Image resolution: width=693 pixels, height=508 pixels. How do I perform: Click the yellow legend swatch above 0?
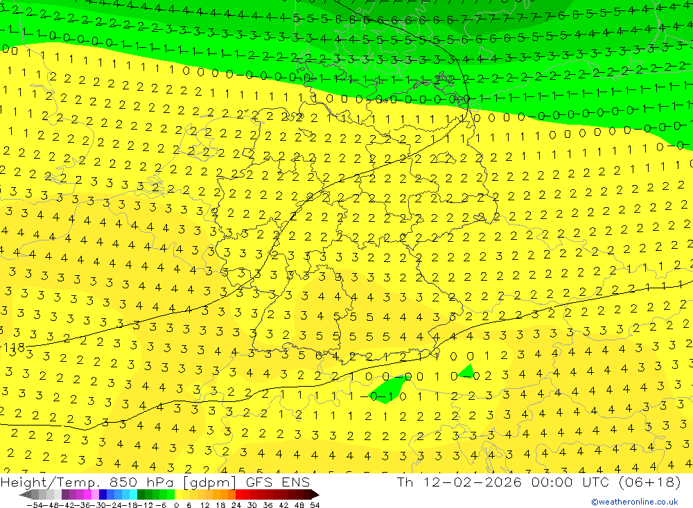click(x=179, y=495)
